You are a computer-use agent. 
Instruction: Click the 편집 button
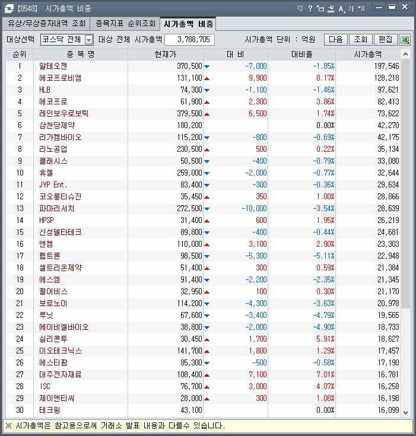point(386,40)
